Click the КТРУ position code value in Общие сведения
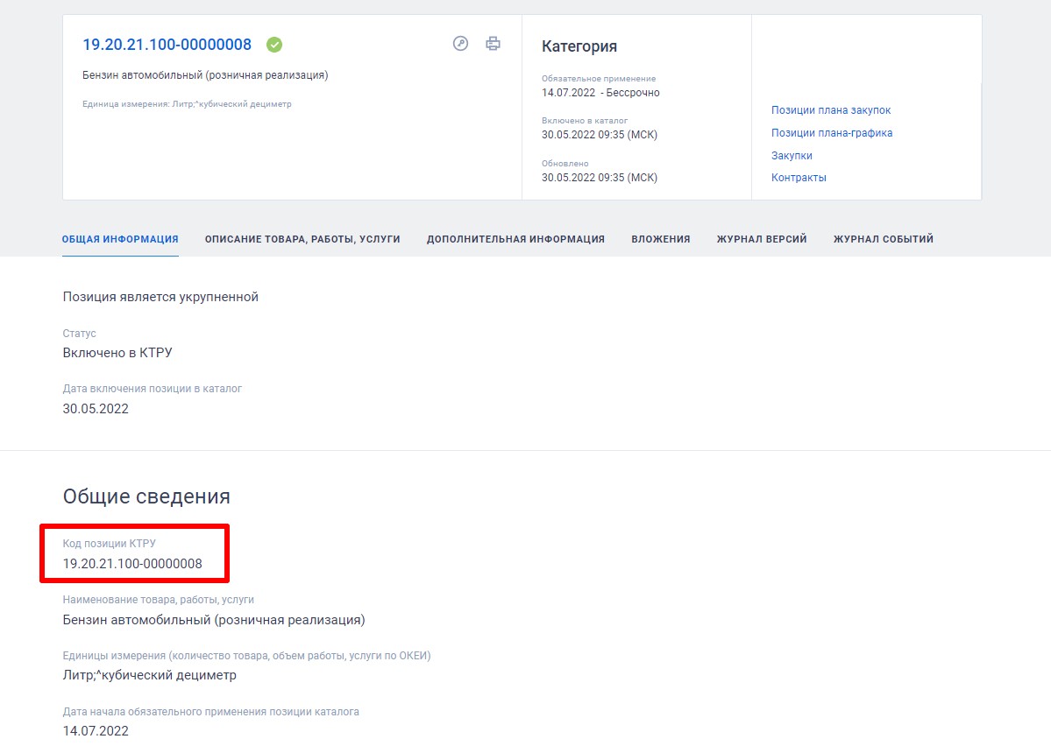 (x=132, y=564)
